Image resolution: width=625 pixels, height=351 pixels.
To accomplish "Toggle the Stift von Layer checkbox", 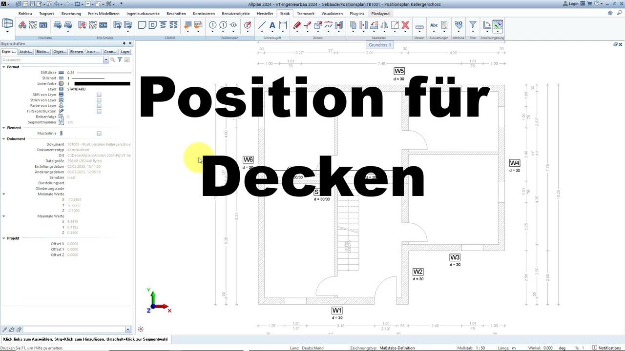I will (99, 95).
